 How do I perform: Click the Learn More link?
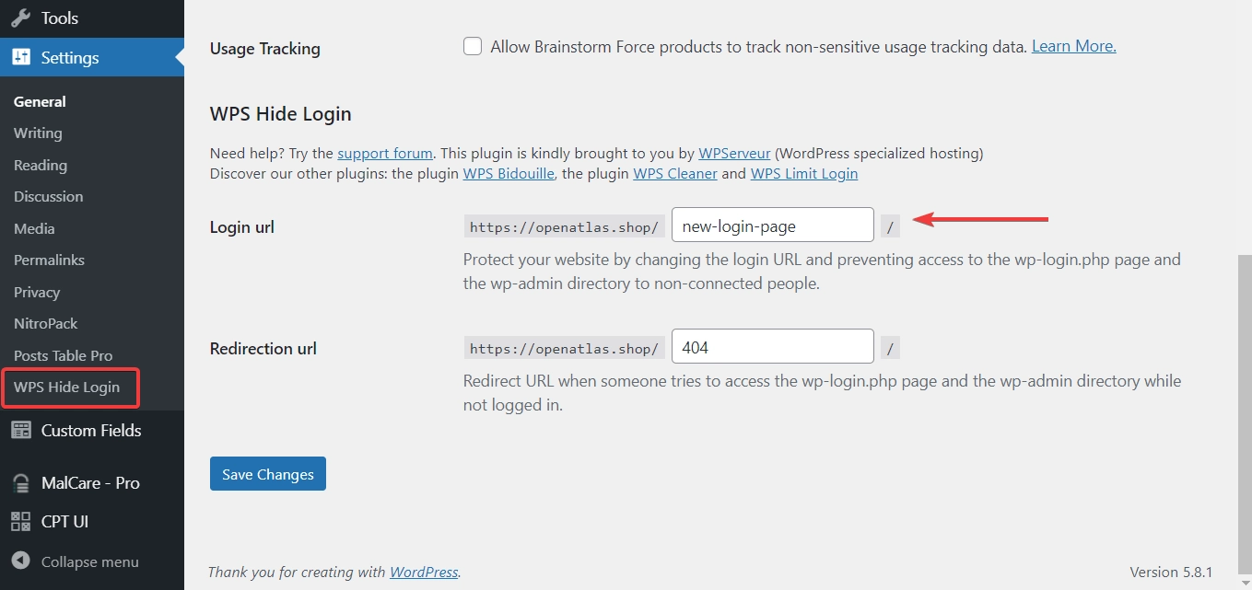(1074, 46)
